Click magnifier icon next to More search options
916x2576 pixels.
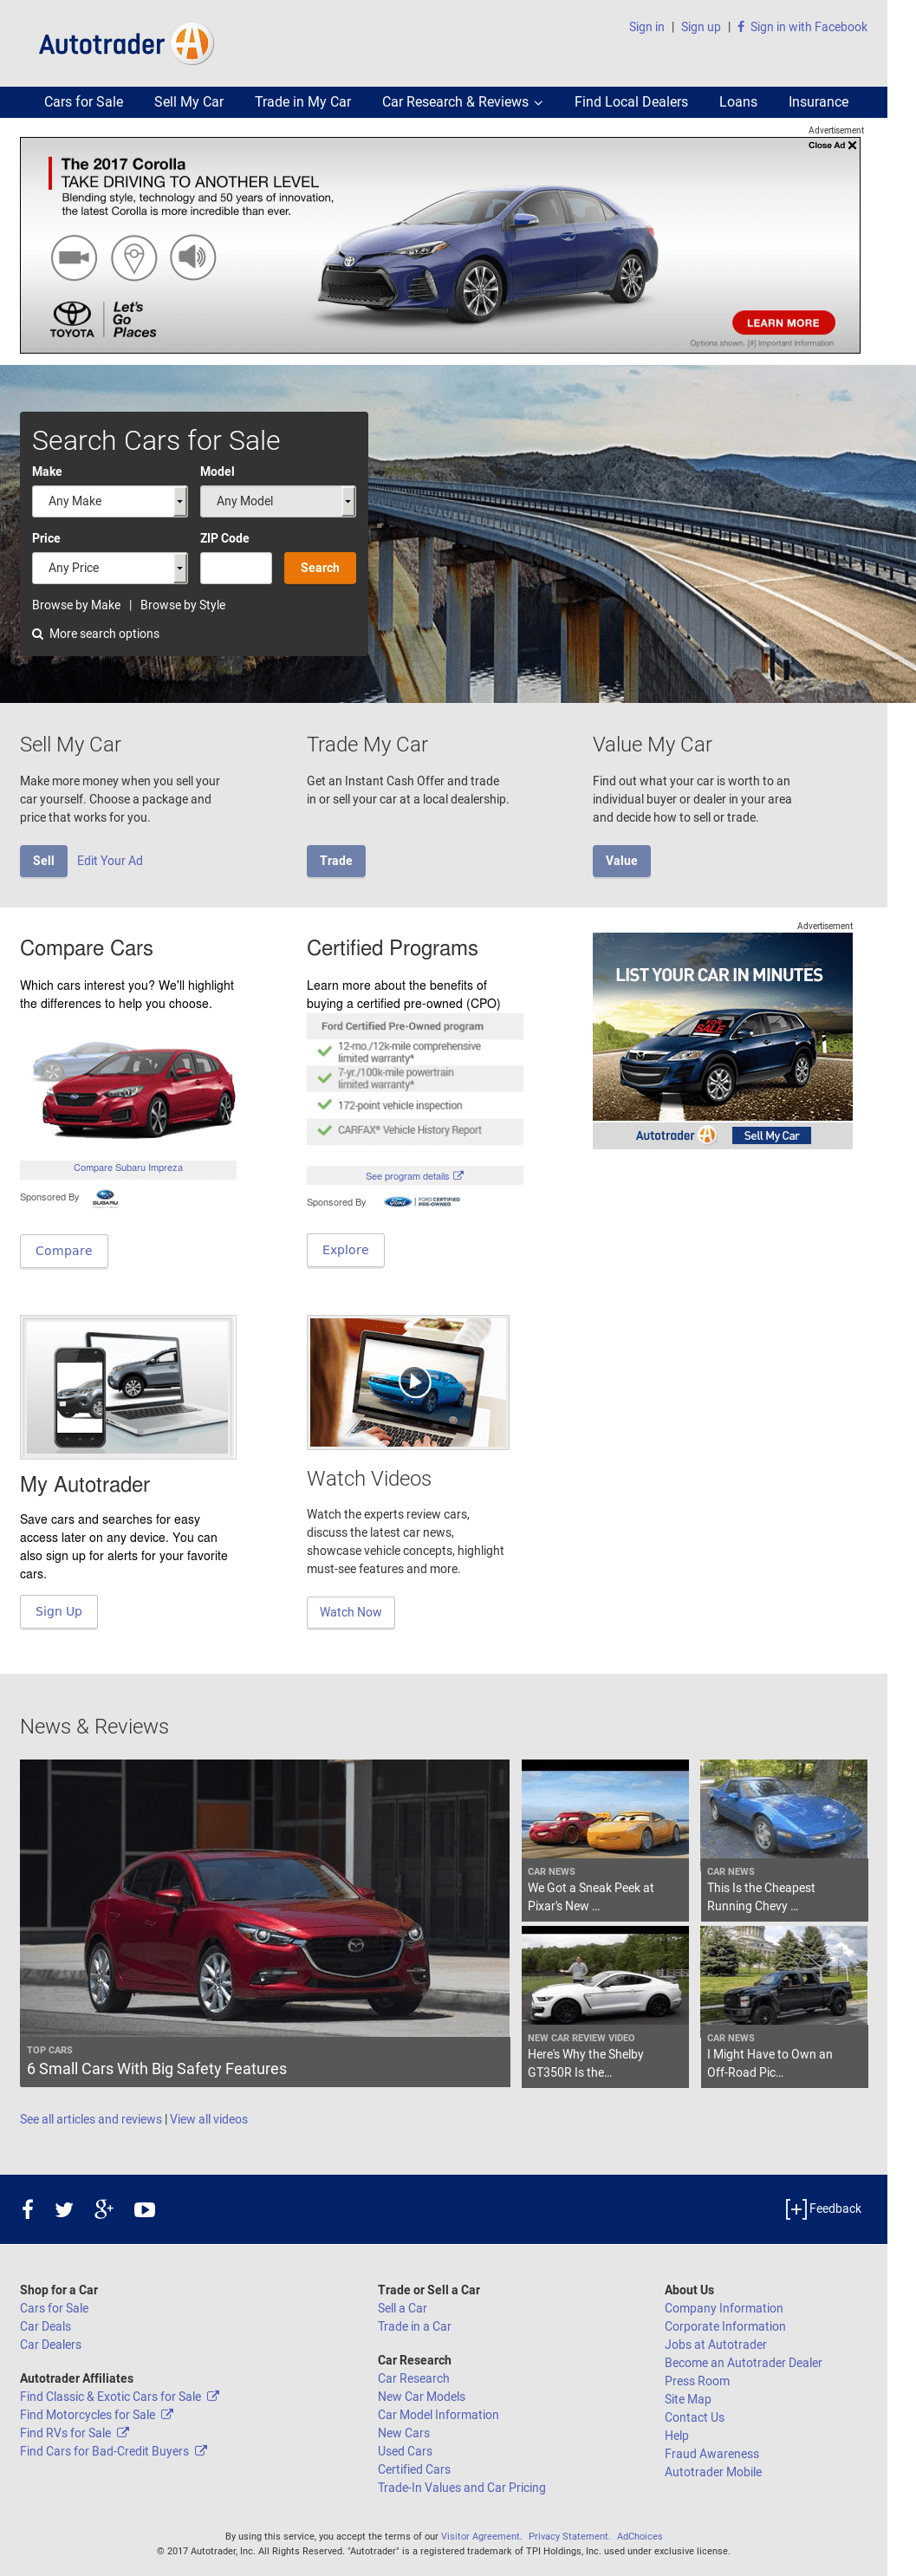pos(38,634)
